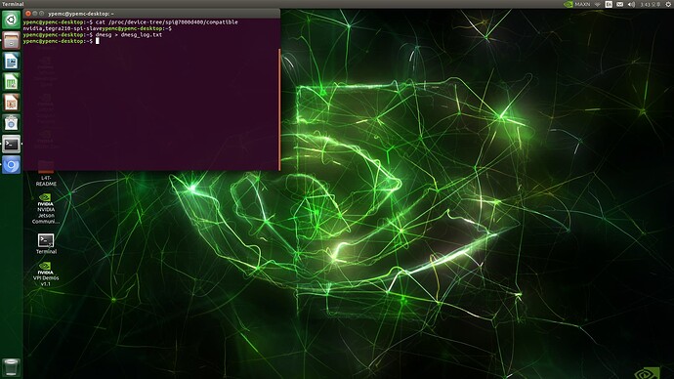Open Chromium browser from the launcher
This screenshot has height=379, width=674.
11,165
